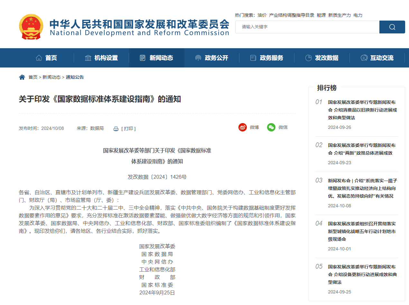Click the signing date 2024年9月25日
409x305 pixels.
point(157,293)
